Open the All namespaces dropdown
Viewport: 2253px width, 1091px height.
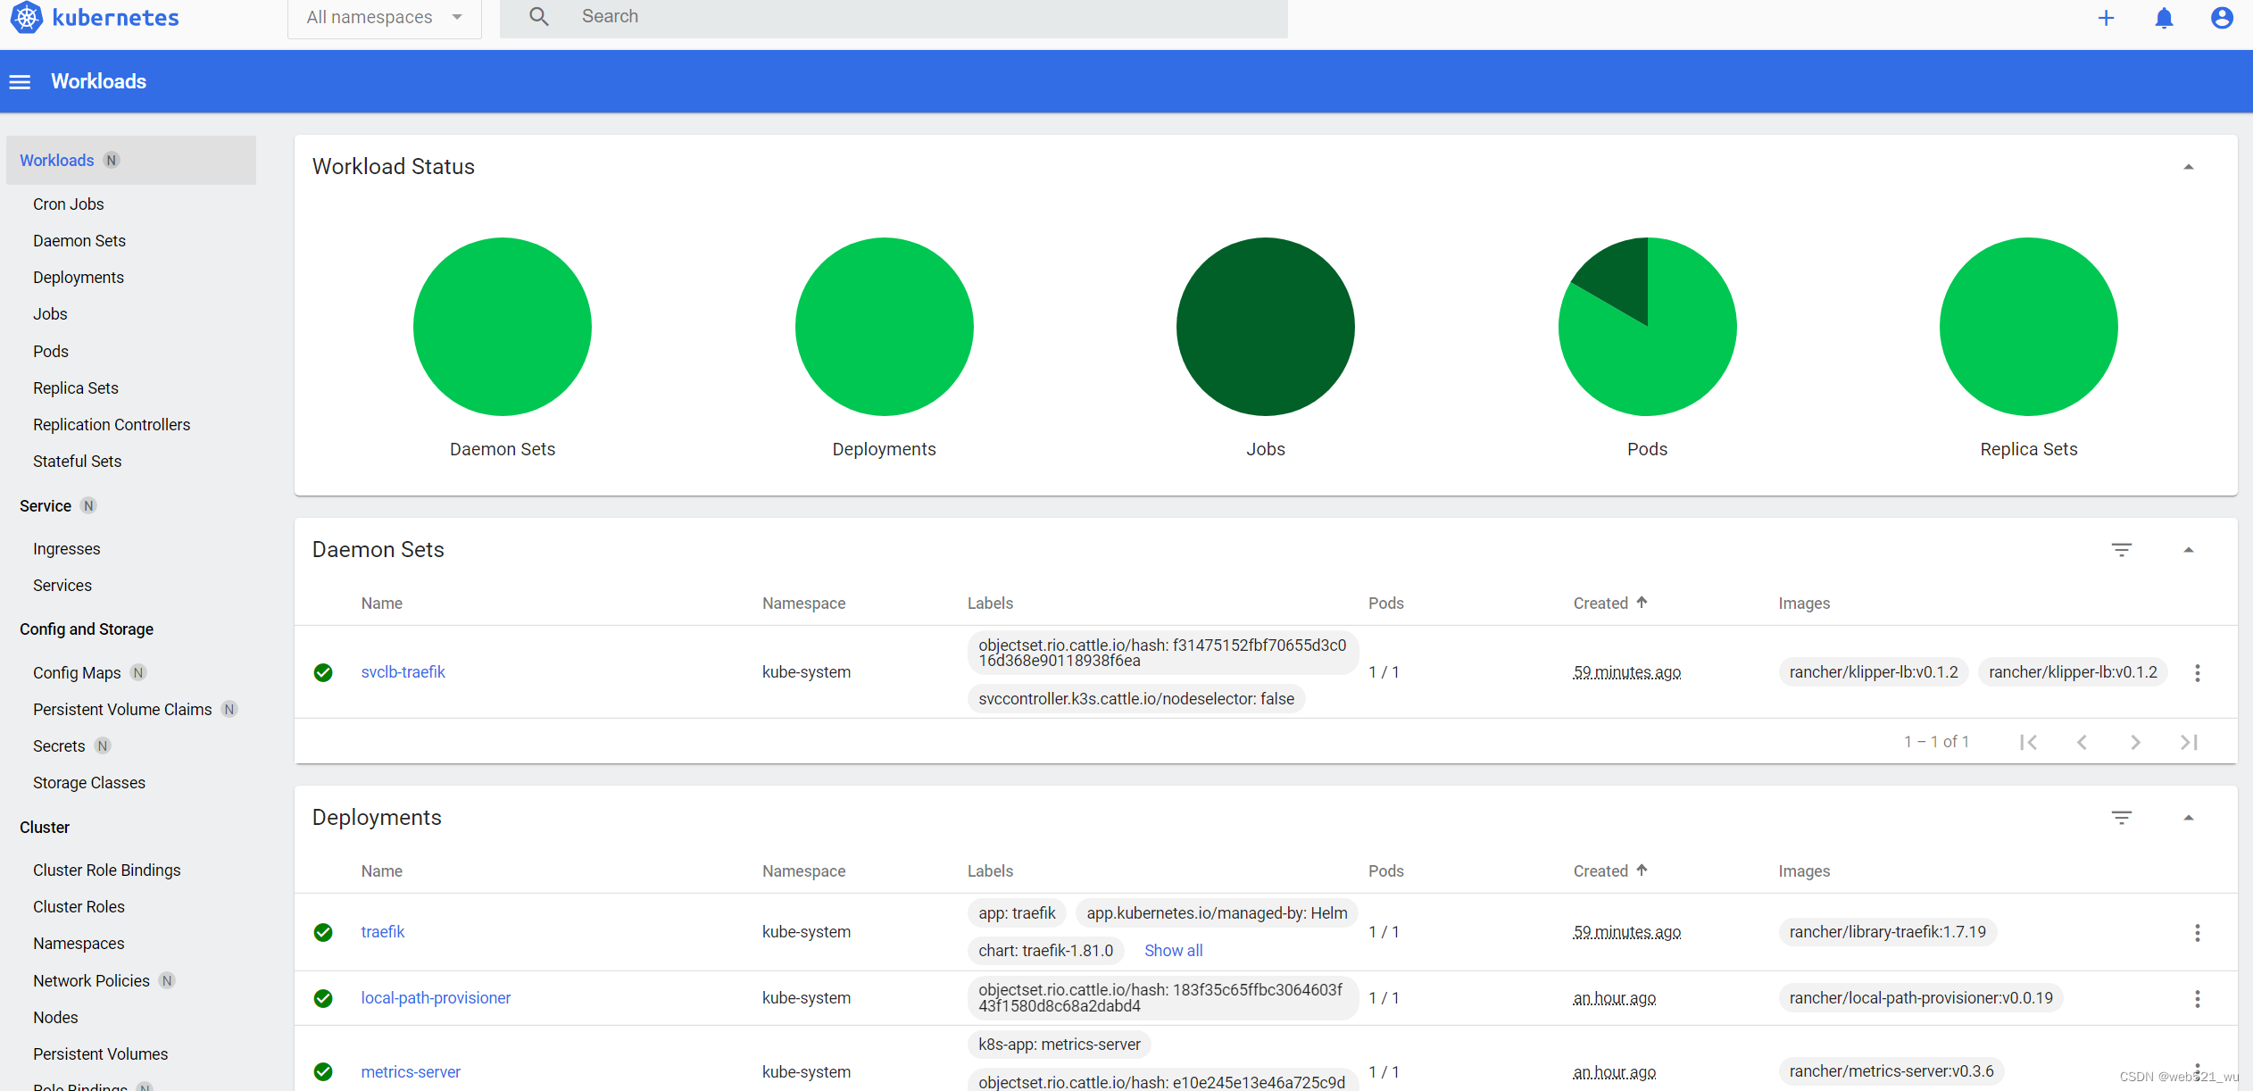(x=384, y=17)
